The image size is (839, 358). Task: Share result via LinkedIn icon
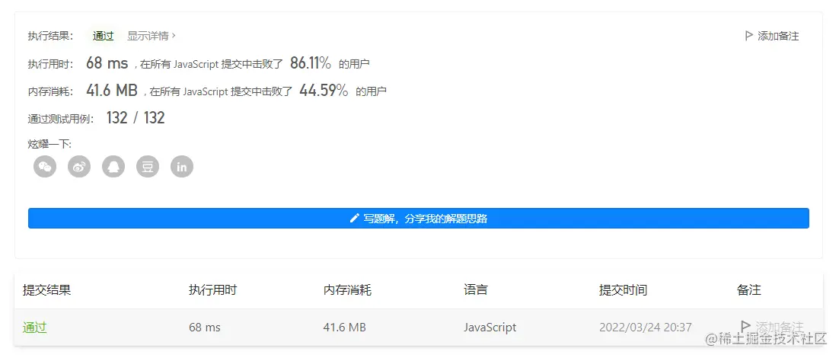[x=182, y=166]
